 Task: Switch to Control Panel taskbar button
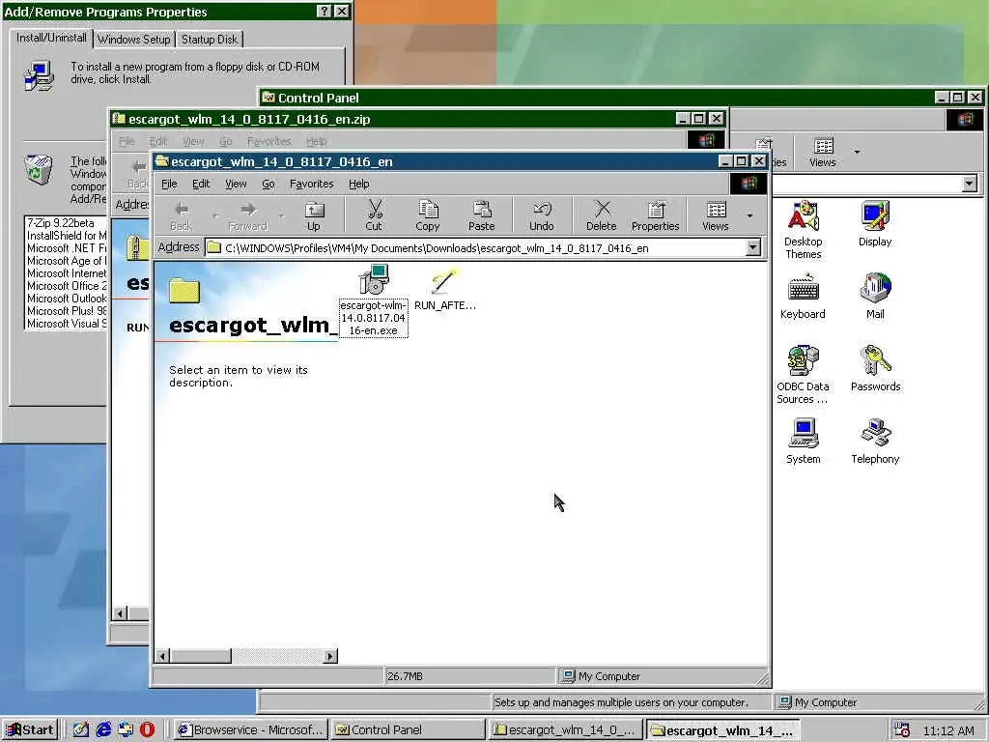[408, 730]
